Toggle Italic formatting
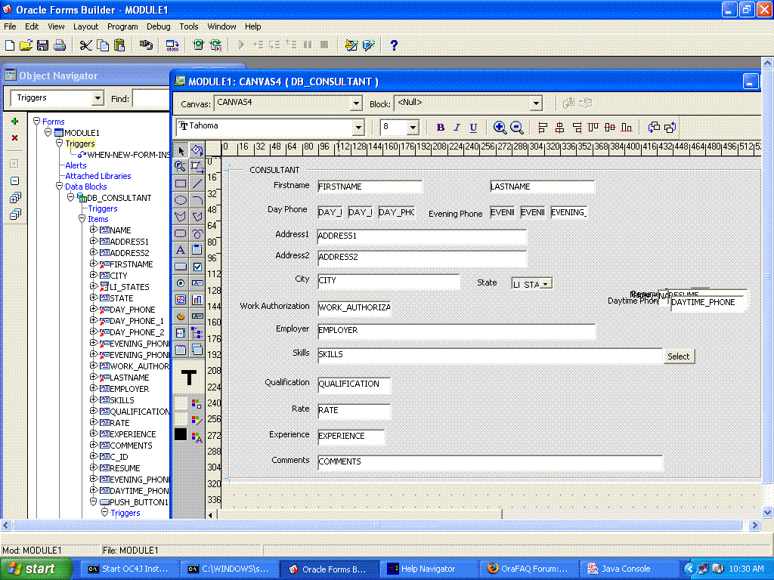 [x=457, y=128]
